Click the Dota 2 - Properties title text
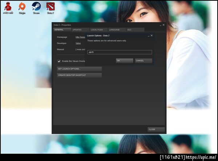Image resolution: width=218 pixels, height=161 pixels. click(62, 25)
